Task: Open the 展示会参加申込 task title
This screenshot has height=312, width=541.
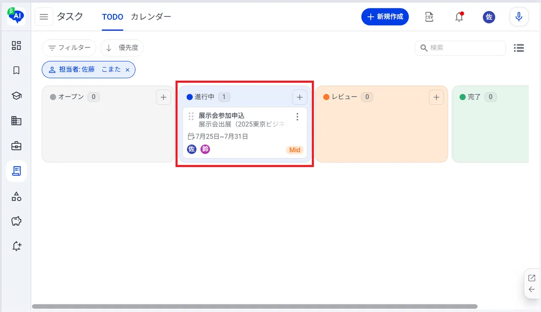Action: coord(221,115)
